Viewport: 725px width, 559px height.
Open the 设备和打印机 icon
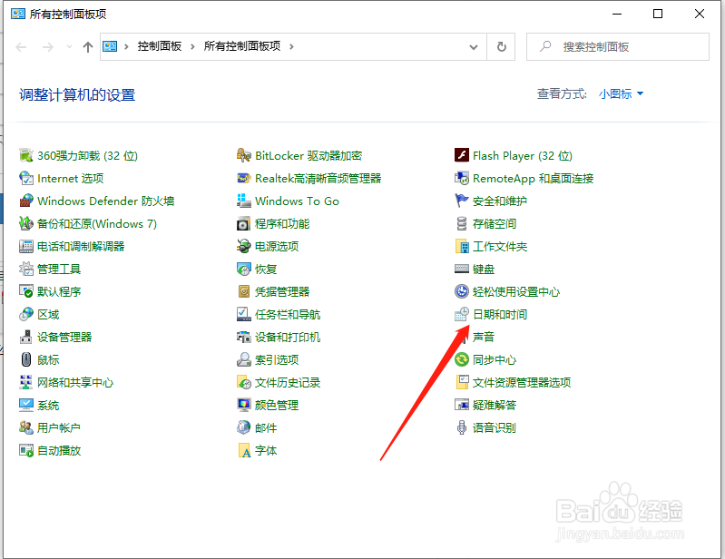pyautogui.click(x=244, y=337)
